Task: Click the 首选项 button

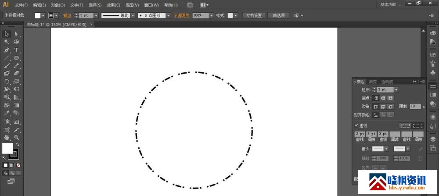Action: coord(279,16)
